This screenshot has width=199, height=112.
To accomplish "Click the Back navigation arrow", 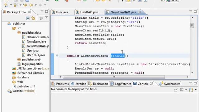I will coord(31,5).
